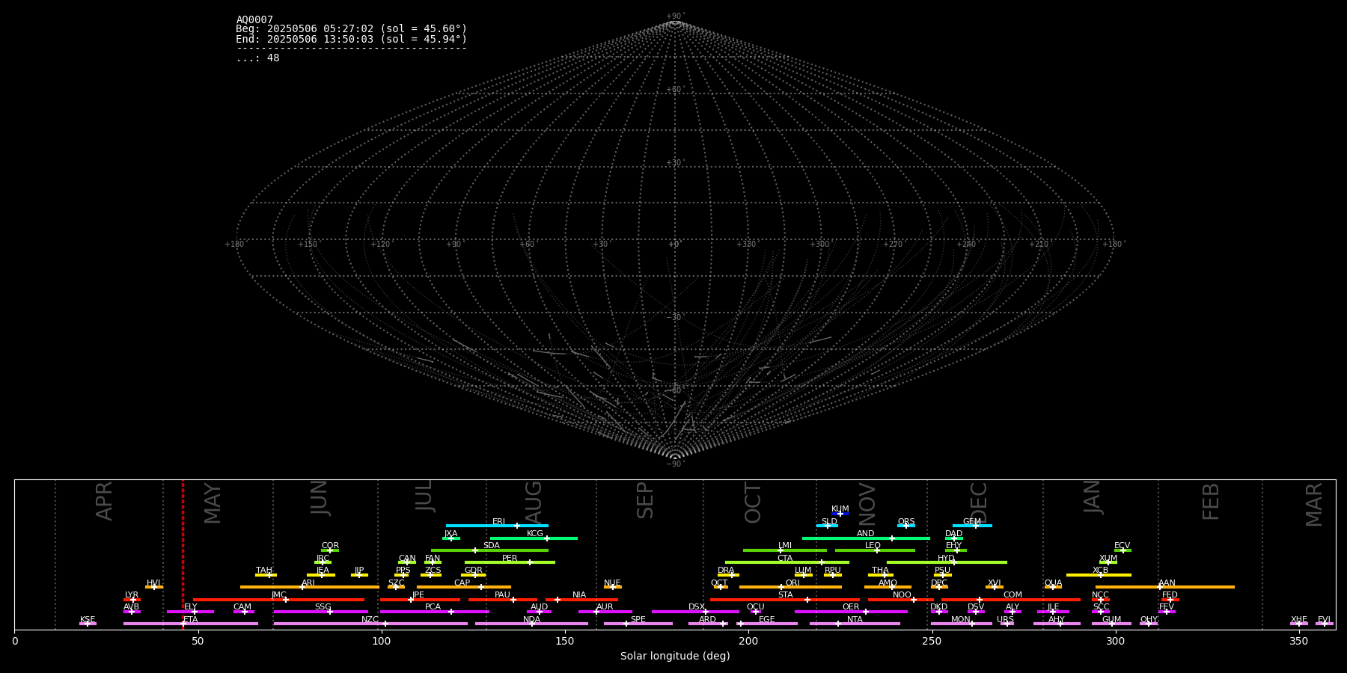Screen dimensions: 1347x673
Task: Select the GEM shower label
Action: pos(972,522)
